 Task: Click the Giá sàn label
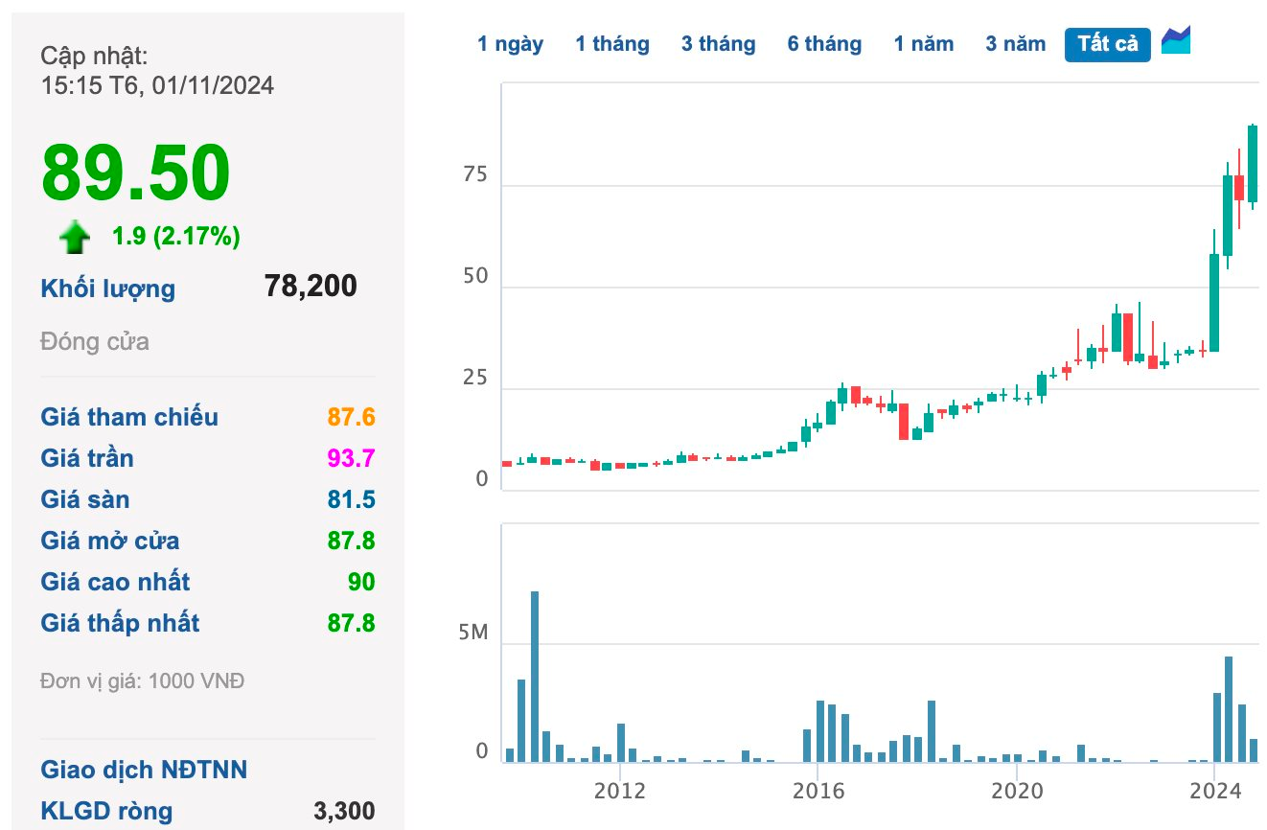[x=85, y=499]
